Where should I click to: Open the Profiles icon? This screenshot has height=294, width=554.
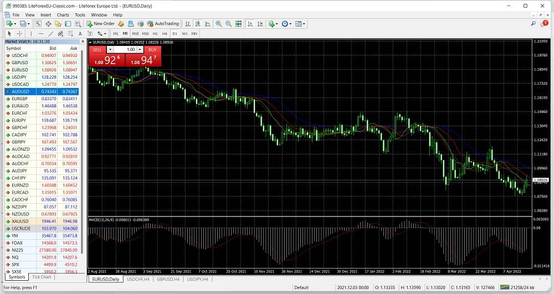[x=23, y=24]
